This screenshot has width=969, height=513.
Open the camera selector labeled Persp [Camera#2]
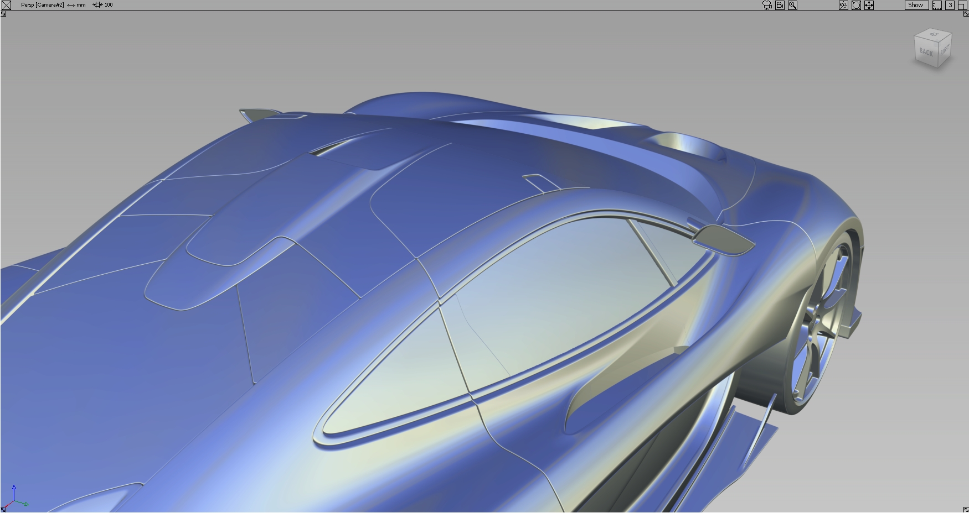[x=43, y=5]
